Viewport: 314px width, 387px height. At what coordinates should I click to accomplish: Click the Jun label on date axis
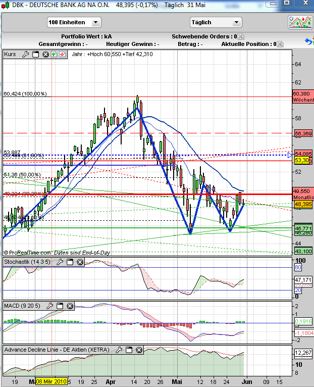pyautogui.click(x=247, y=382)
